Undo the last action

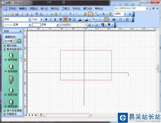pyautogui.click(x=71, y=14)
